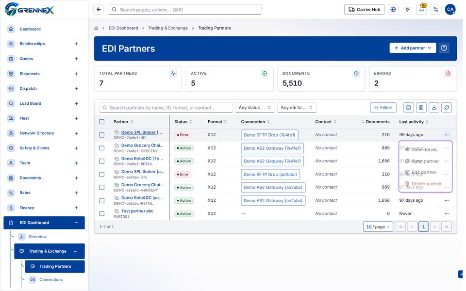
Task: Expand the Shipments sidebar section
Action: pos(76,74)
